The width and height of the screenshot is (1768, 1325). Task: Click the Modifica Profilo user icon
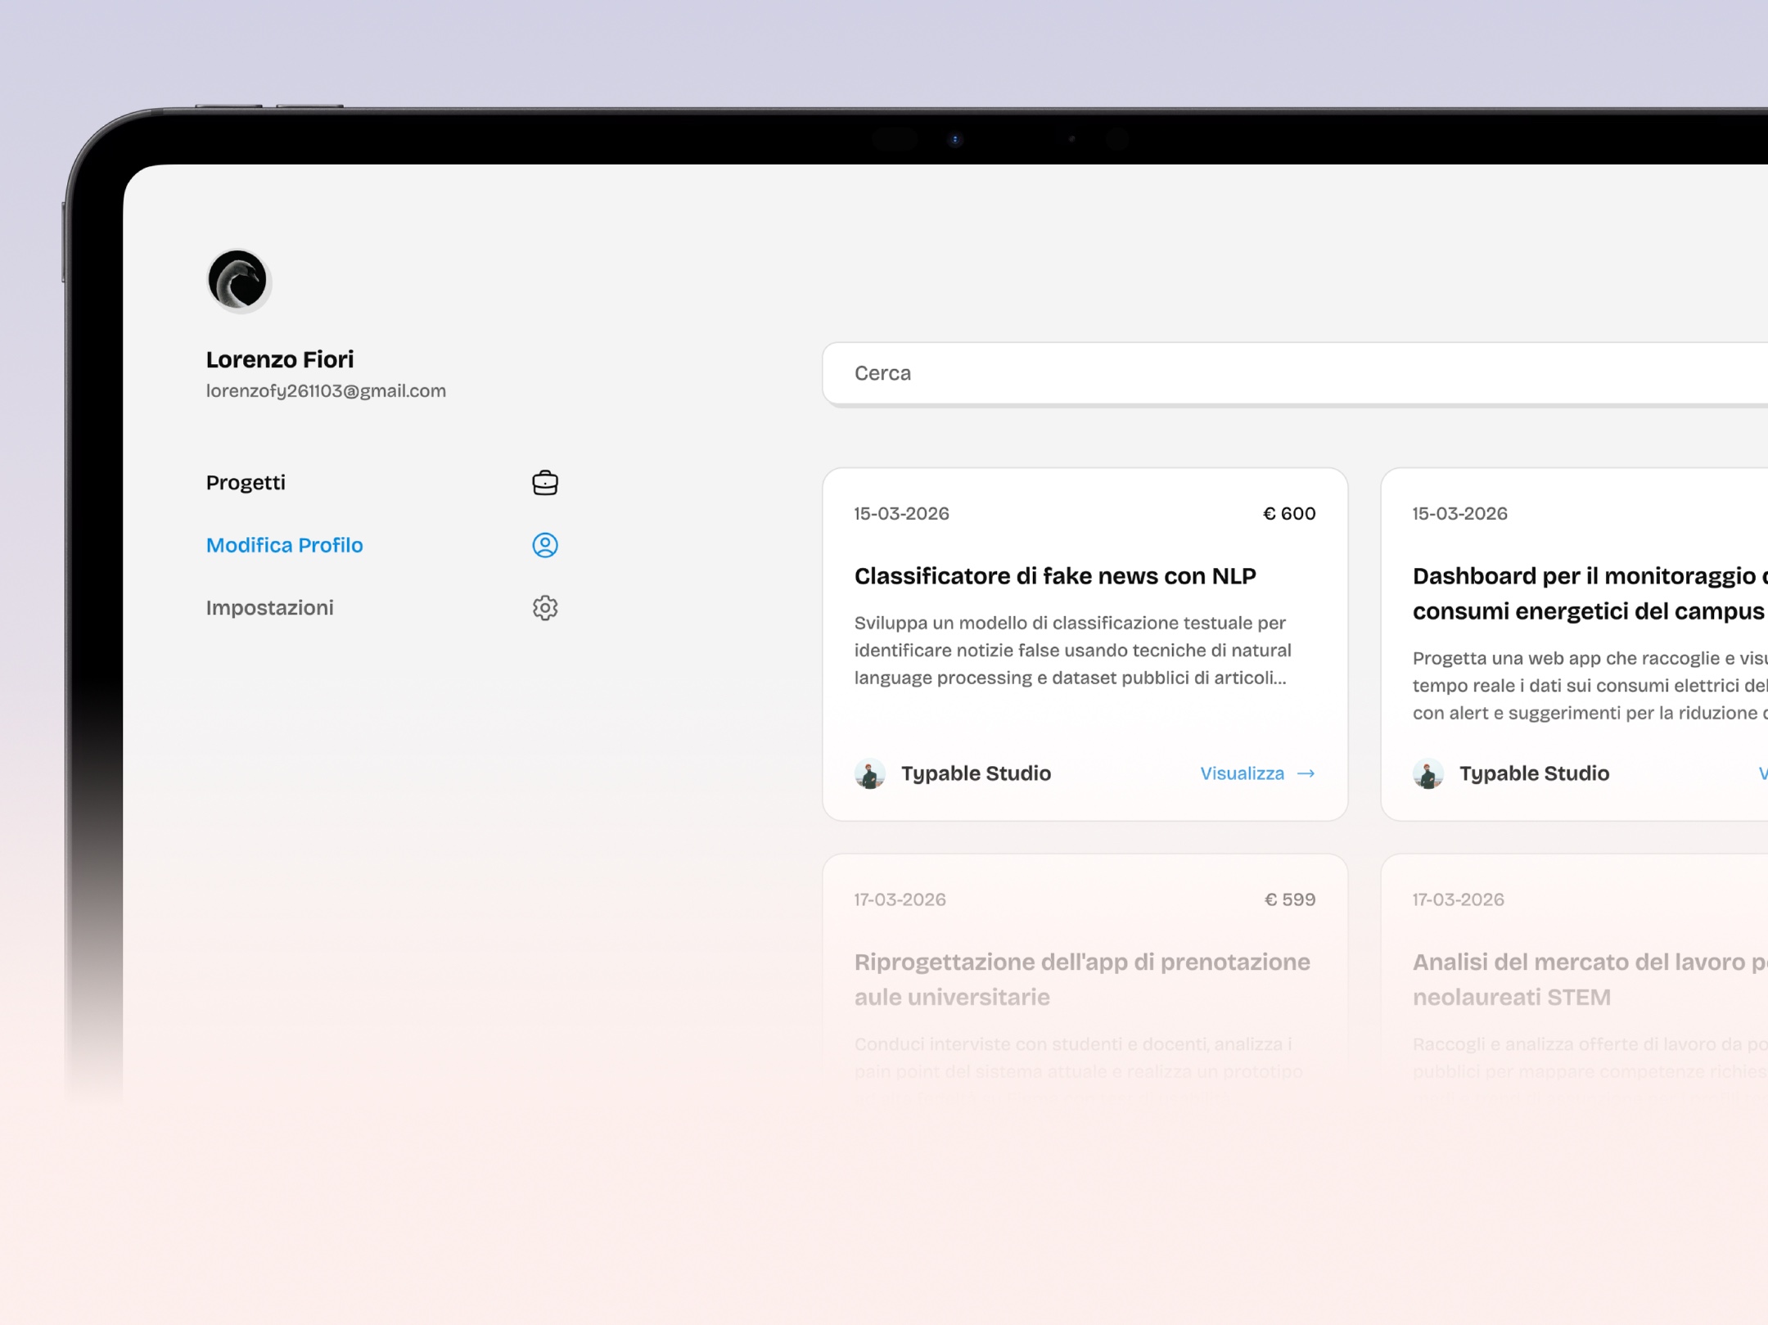pos(544,545)
